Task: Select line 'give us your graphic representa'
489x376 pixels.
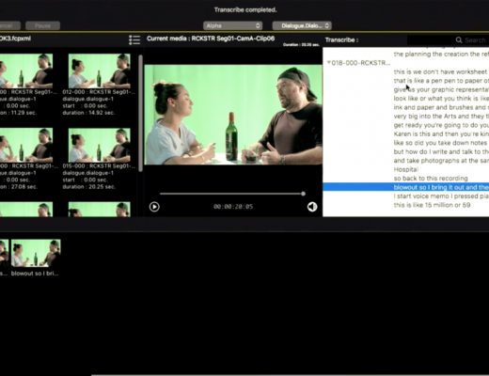Action: click(441, 89)
